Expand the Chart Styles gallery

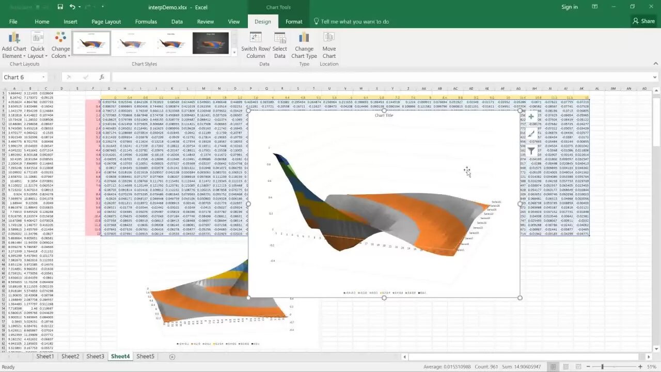click(234, 52)
